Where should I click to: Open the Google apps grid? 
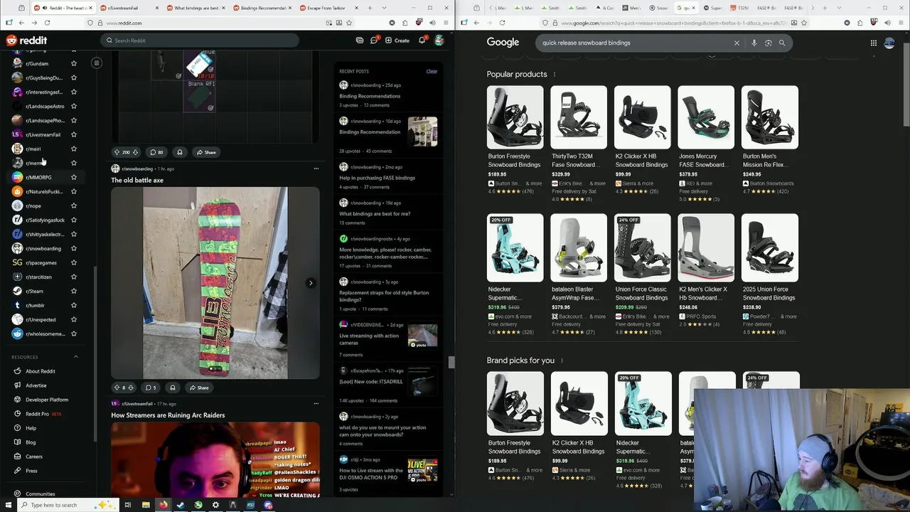pyautogui.click(x=874, y=43)
